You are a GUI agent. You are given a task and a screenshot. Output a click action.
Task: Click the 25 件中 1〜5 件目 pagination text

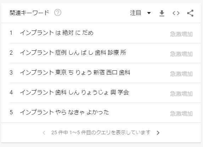click(x=101, y=132)
